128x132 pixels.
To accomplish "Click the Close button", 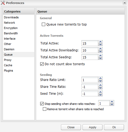I will point(71,127).
